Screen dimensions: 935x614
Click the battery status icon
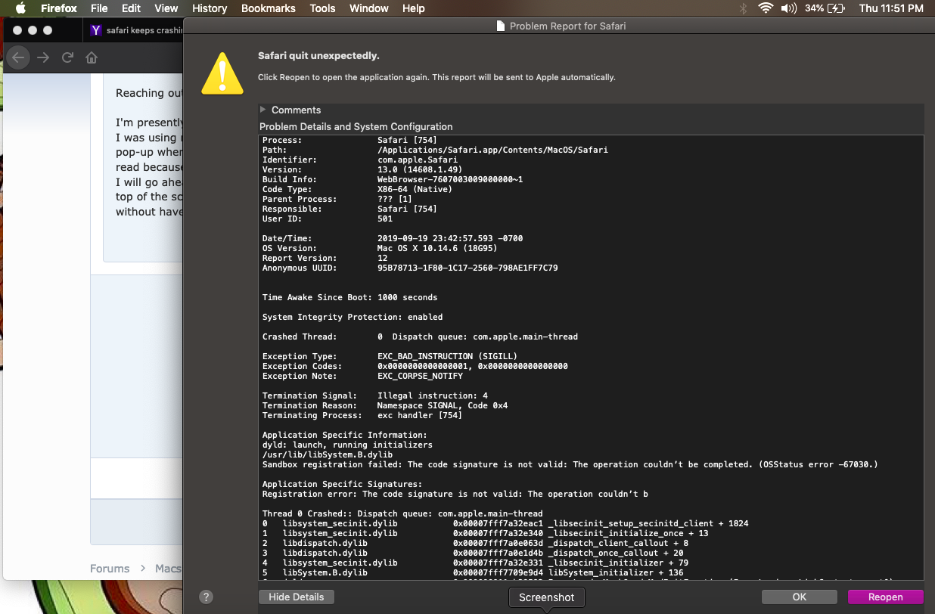pos(836,8)
